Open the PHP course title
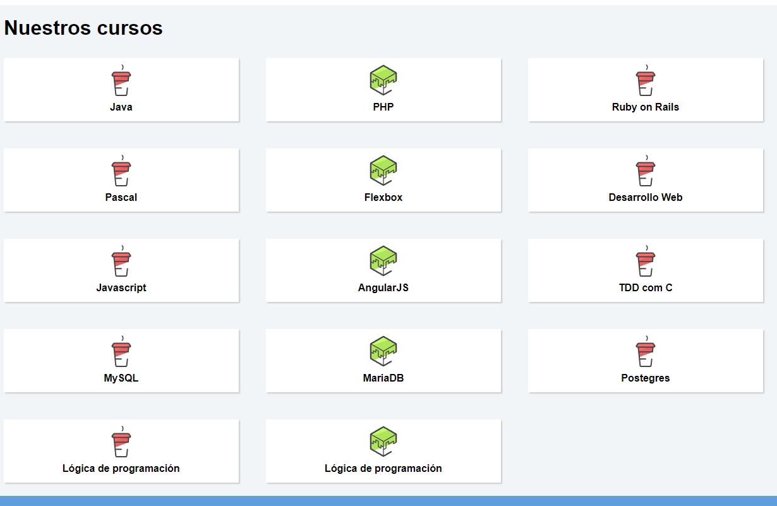This screenshot has height=506, width=777. [383, 107]
